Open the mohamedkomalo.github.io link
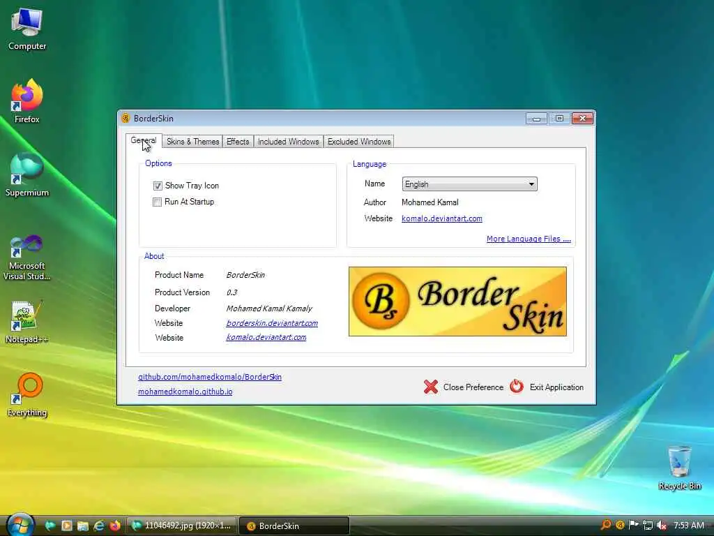The height and width of the screenshot is (536, 714). point(185,392)
